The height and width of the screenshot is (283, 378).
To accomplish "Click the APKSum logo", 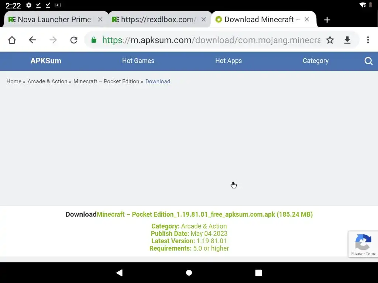I will (x=46, y=61).
